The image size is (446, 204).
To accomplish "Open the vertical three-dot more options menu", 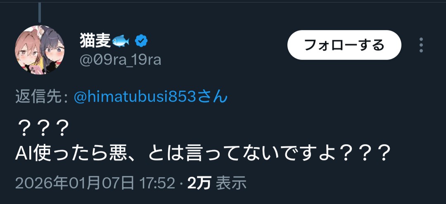I will coord(421,45).
